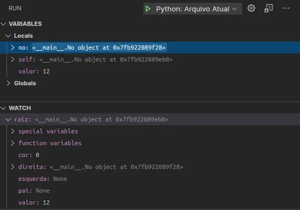This screenshot has width=300, height=210.
Task: Click the self object value text
Action: [106, 59]
